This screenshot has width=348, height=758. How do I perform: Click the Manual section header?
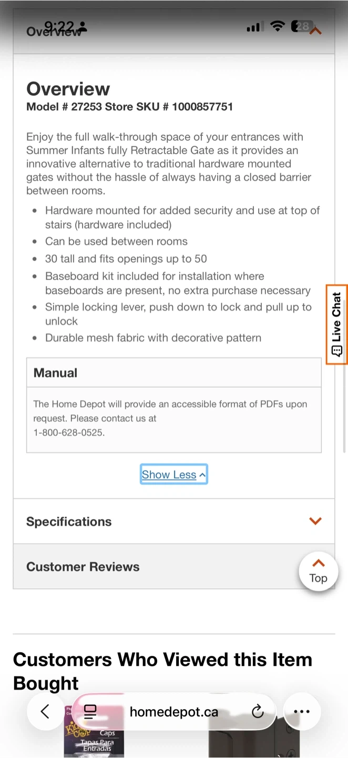pos(55,373)
